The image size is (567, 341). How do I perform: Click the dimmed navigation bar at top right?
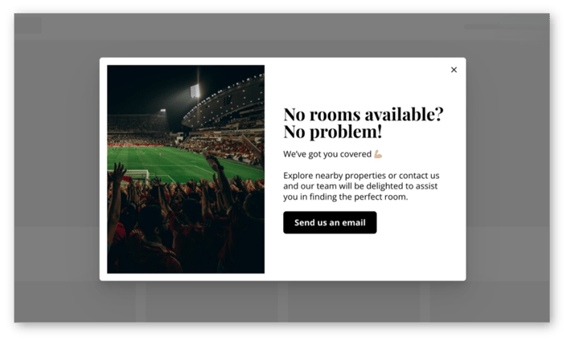506,26
